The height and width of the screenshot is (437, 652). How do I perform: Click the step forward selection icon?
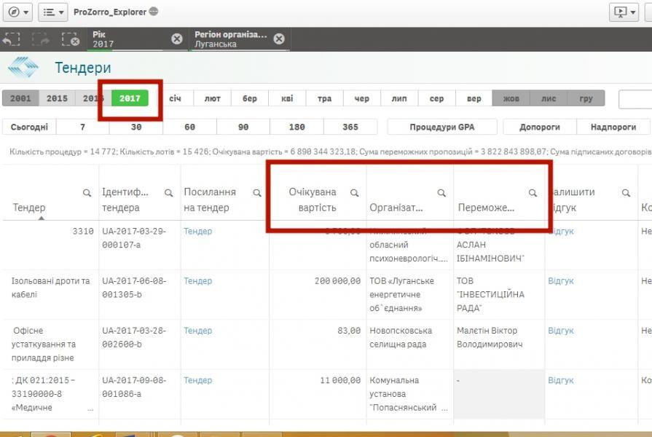(x=40, y=39)
